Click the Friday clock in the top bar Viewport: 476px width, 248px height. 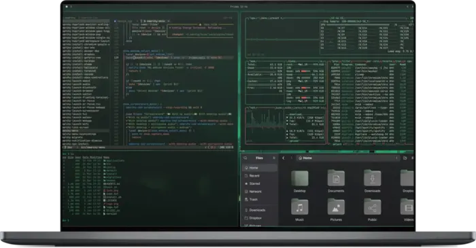click(x=239, y=6)
